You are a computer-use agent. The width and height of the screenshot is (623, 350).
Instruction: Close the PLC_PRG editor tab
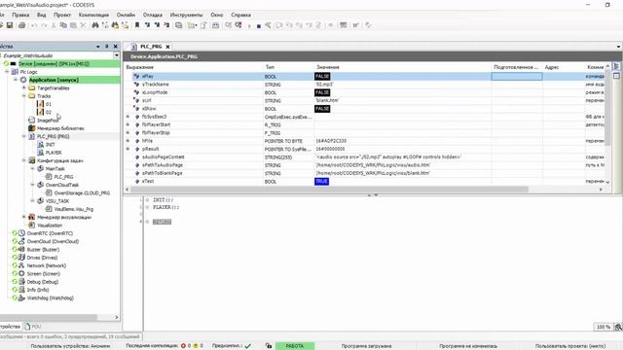tap(167, 47)
